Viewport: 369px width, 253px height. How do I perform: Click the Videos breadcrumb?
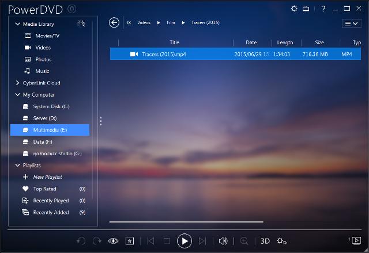pos(144,22)
